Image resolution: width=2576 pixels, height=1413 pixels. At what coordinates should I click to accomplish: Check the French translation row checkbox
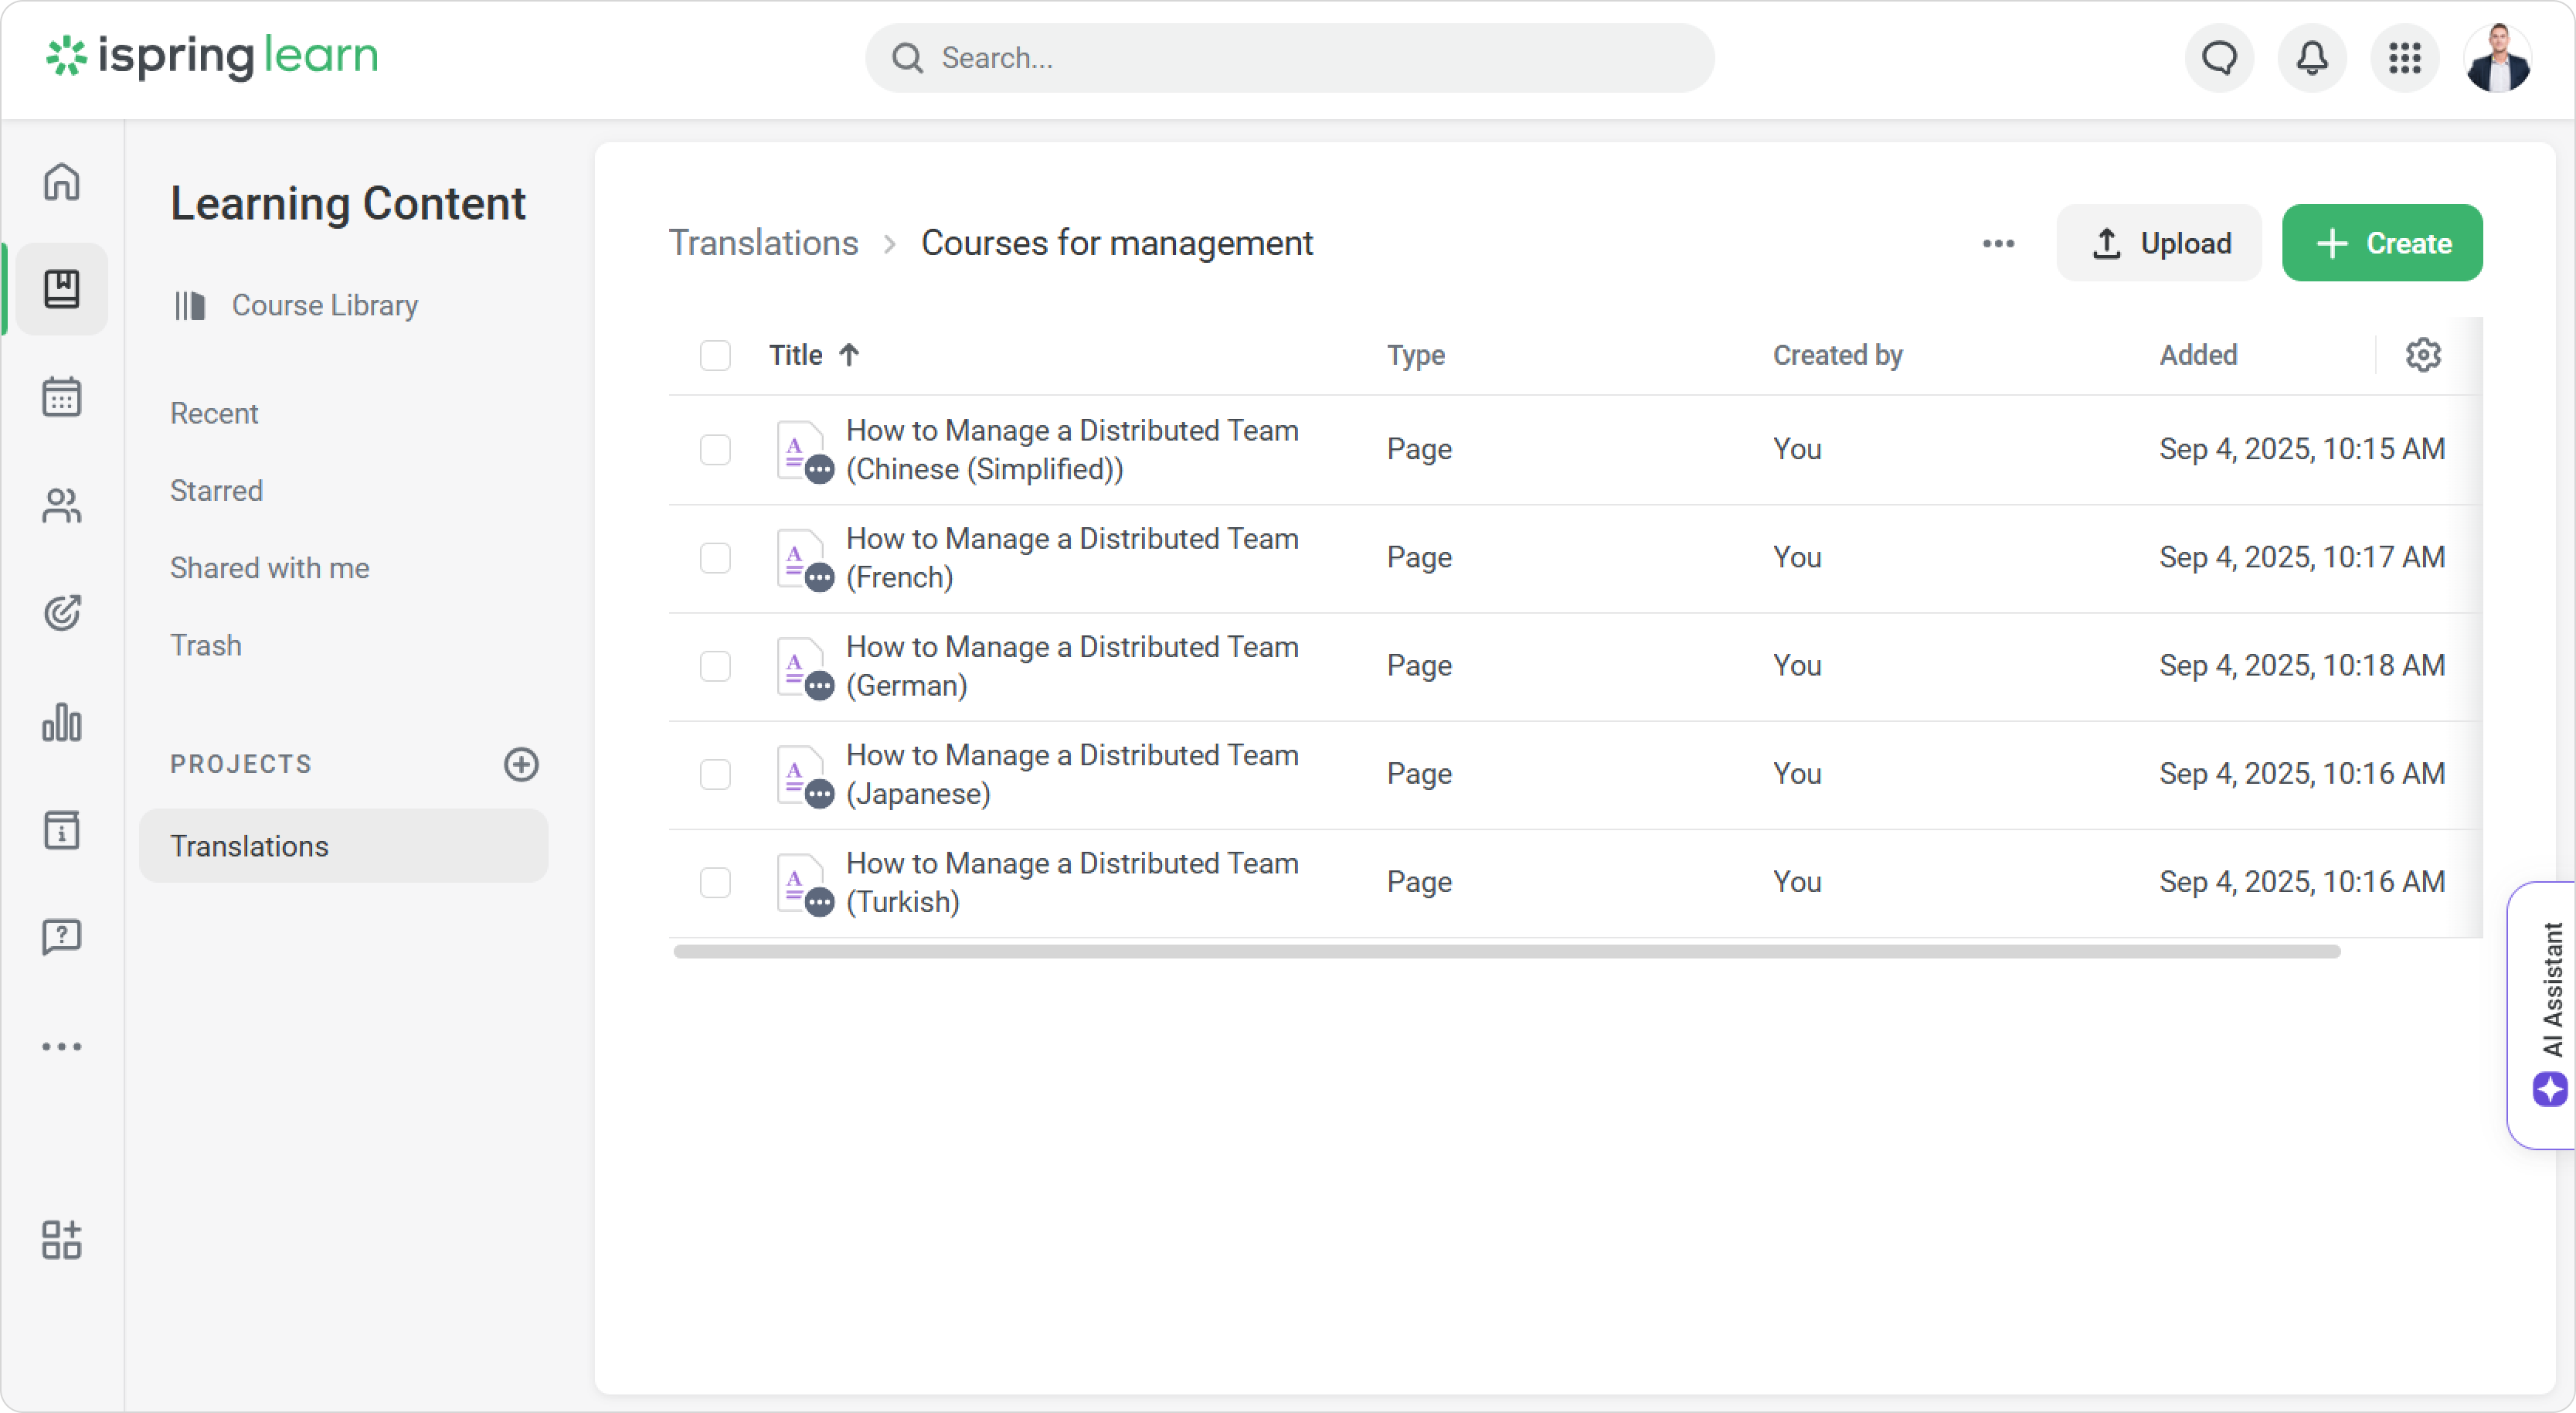[x=715, y=557]
